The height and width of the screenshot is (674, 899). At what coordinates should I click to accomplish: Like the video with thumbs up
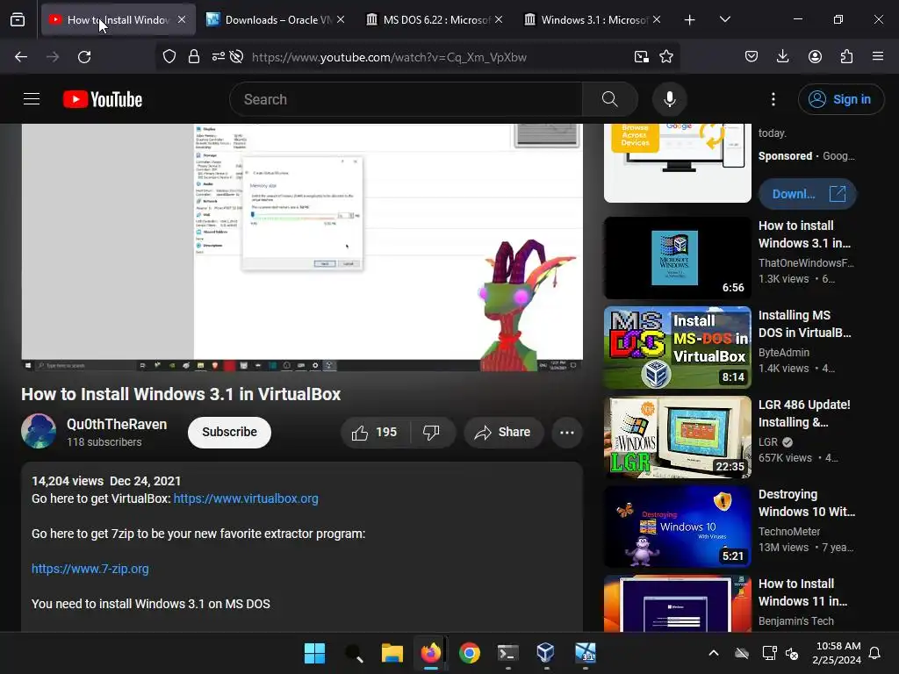point(376,432)
